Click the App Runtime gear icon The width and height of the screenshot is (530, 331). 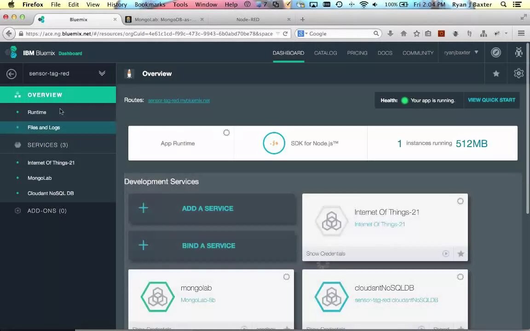[x=226, y=133]
